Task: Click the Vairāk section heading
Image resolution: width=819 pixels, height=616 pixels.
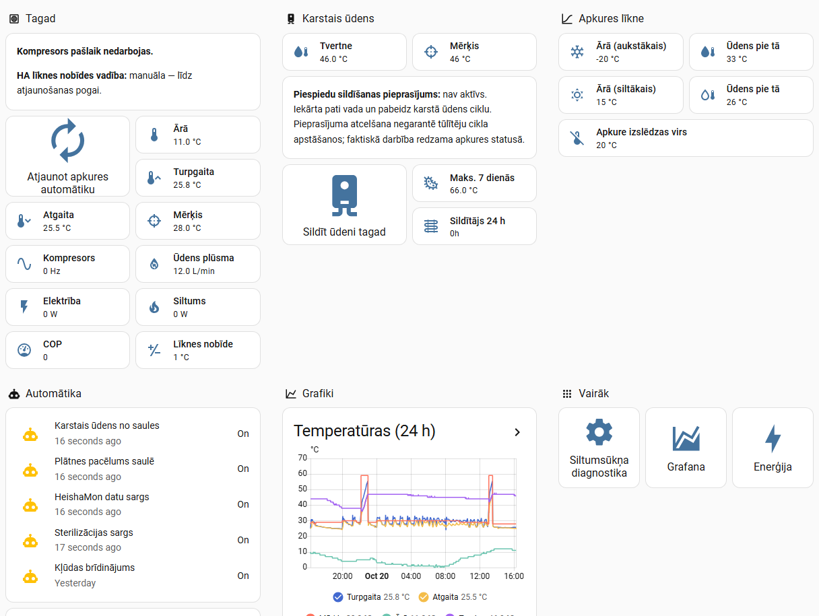Action: click(x=594, y=394)
